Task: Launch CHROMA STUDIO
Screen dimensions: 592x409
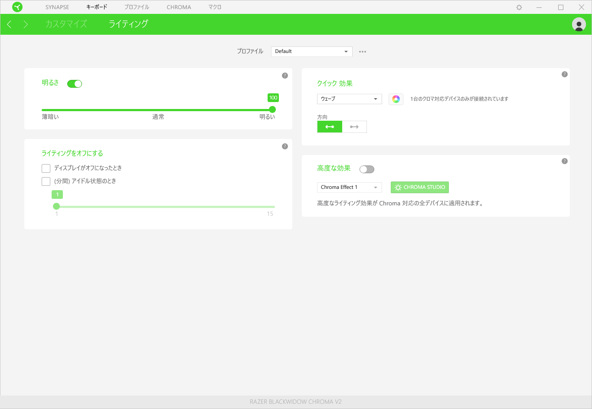Action: [x=420, y=188]
